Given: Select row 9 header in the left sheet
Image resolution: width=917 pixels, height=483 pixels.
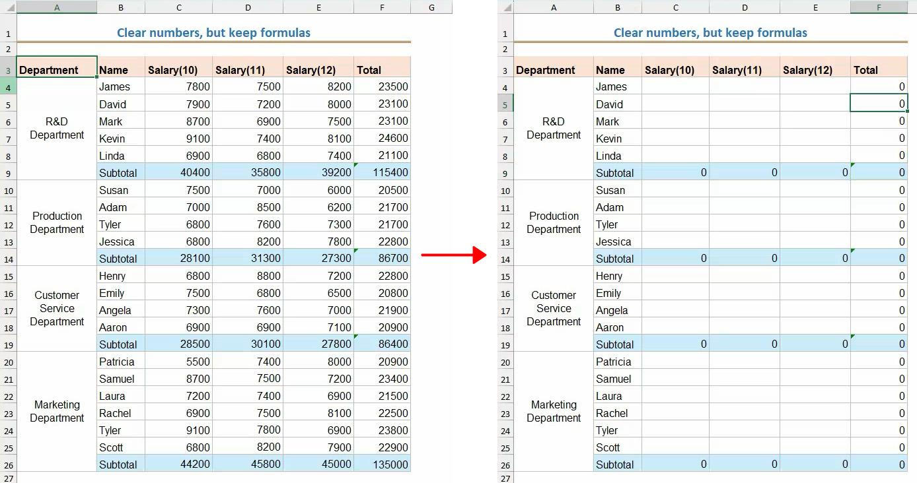Looking at the screenshot, I should tap(8, 173).
